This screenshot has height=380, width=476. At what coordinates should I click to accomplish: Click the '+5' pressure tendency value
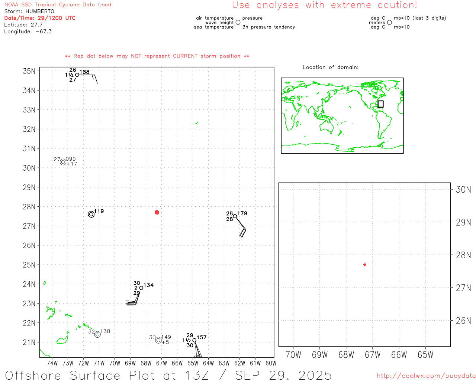click(165, 342)
